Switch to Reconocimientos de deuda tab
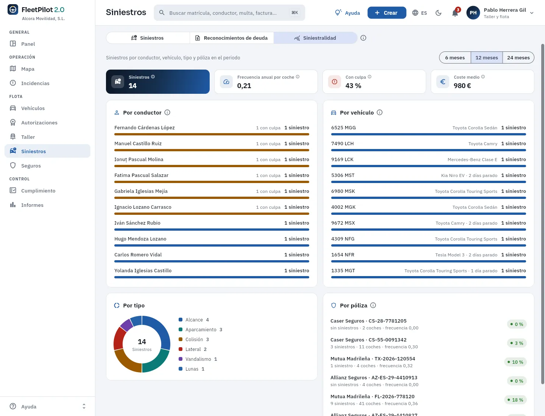545x416 pixels. coord(231,38)
